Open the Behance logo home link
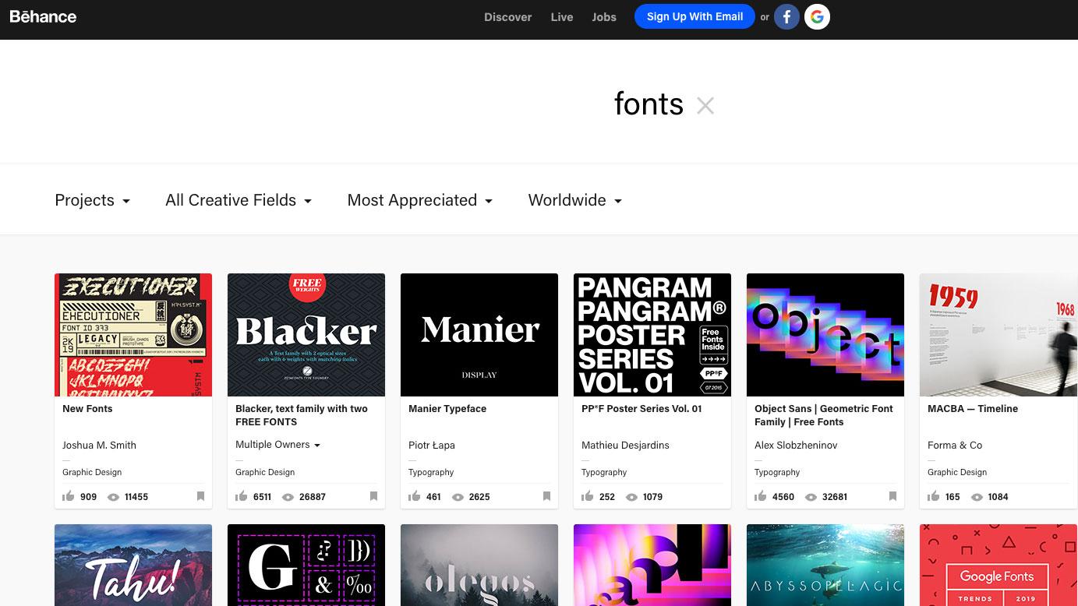The width and height of the screenshot is (1078, 606). (43, 16)
